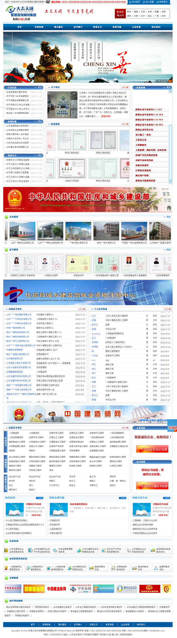Click 更多 in 资质公示 sidebar panel
177x638 pixels.
[38, 155]
